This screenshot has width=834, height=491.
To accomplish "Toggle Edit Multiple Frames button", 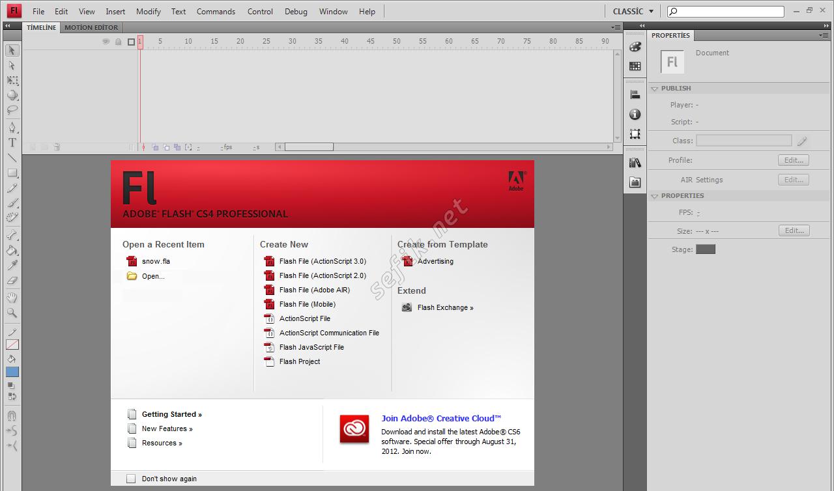I will pos(177,148).
